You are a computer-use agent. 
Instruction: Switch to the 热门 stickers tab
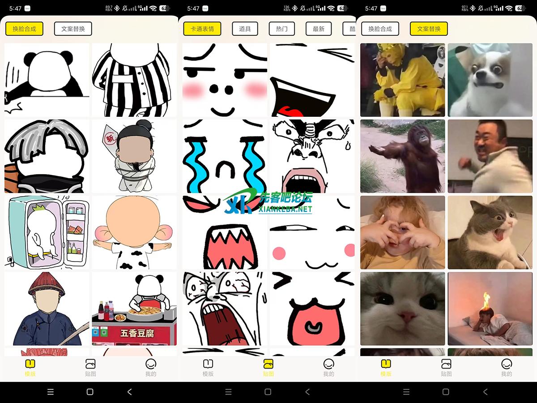pos(282,29)
